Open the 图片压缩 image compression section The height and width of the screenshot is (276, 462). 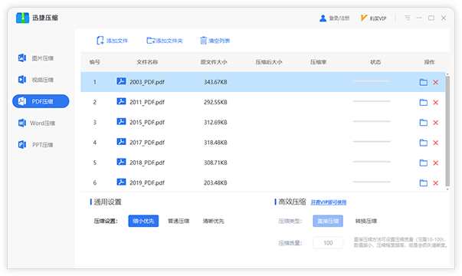coord(36,58)
